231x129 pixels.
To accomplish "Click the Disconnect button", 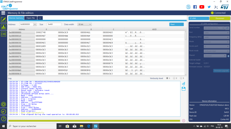I will [x=219, y=18].
